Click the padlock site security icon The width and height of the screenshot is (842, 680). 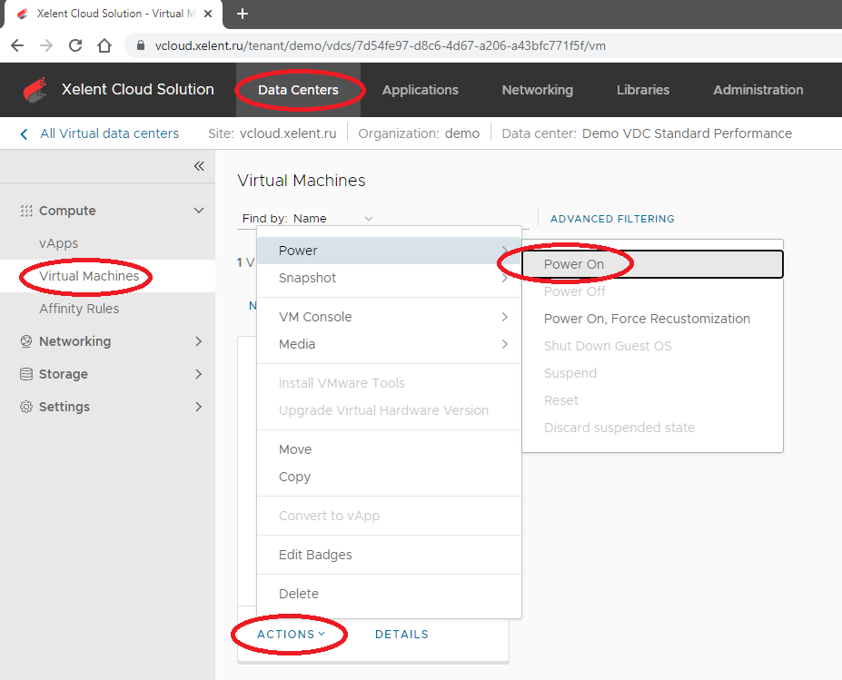coord(141,45)
